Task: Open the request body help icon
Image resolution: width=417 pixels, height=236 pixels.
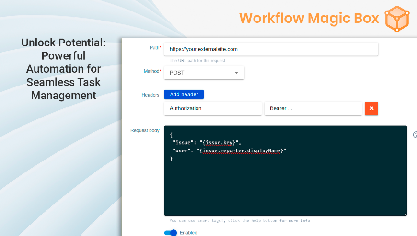Action: coord(415,135)
